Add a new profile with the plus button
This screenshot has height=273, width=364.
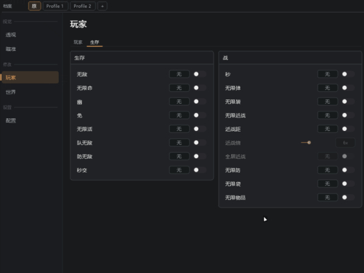[103, 6]
